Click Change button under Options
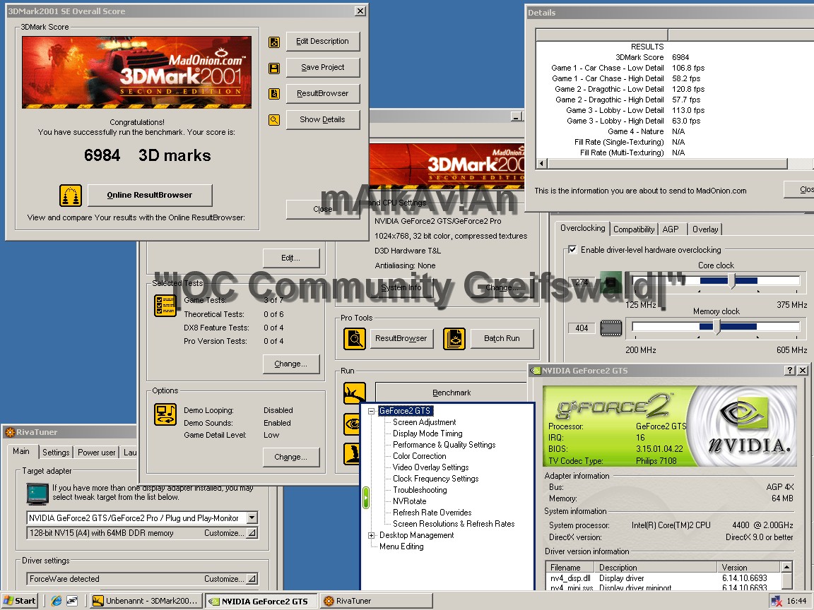Viewport: 814px width, 610px height. [x=290, y=457]
